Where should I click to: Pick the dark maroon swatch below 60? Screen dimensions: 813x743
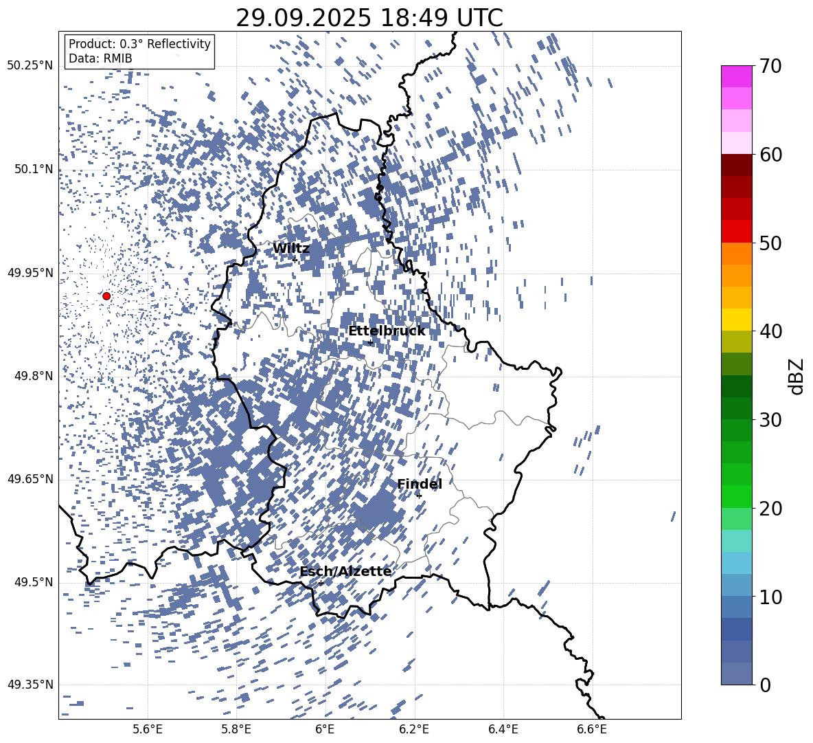pyautogui.click(x=737, y=165)
